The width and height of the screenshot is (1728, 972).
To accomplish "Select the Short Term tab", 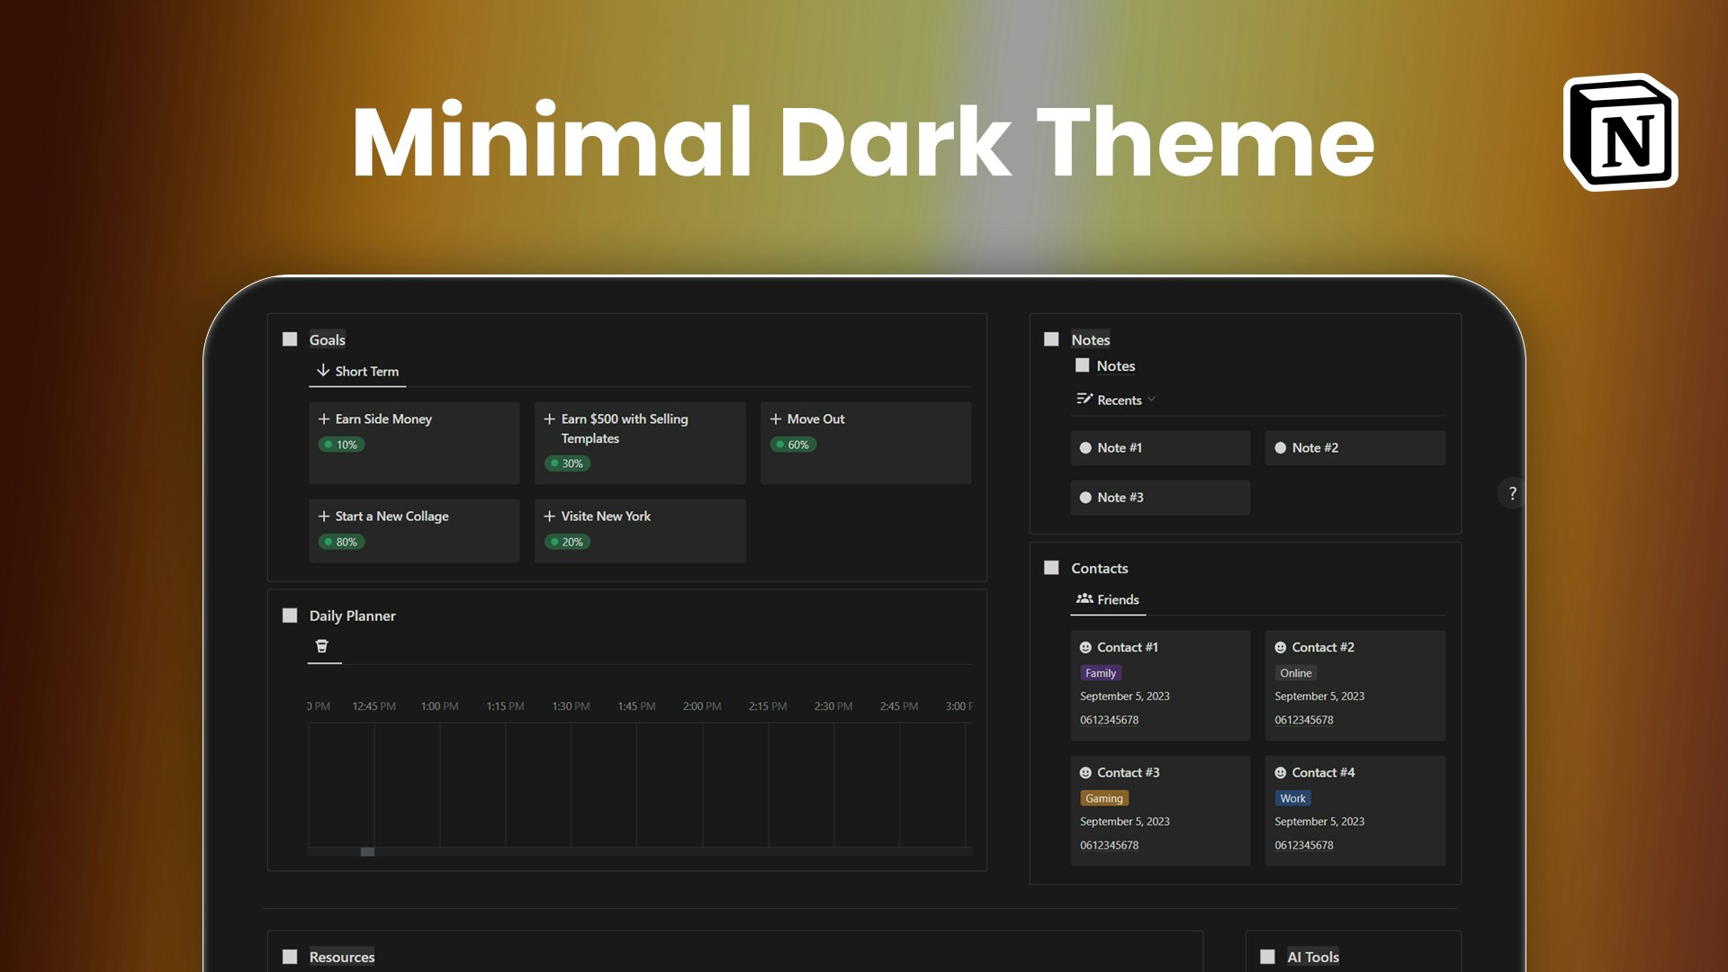I will click(x=366, y=372).
